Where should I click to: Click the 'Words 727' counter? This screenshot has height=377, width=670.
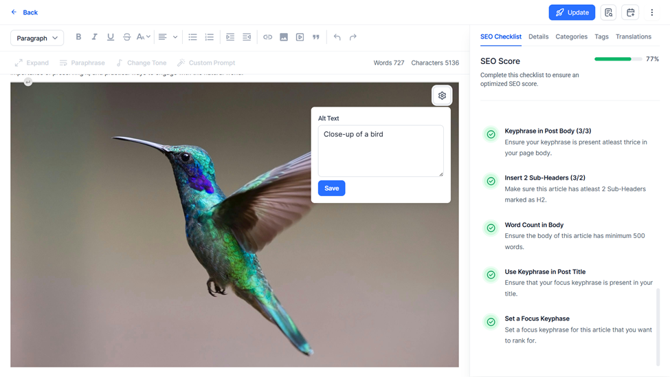(389, 63)
